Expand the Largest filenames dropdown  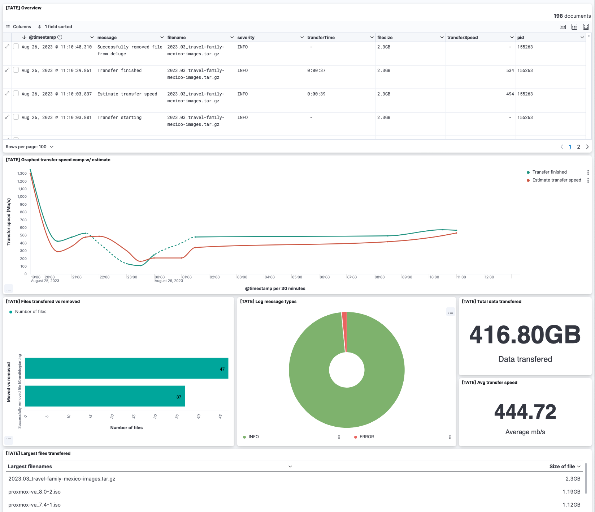290,466
